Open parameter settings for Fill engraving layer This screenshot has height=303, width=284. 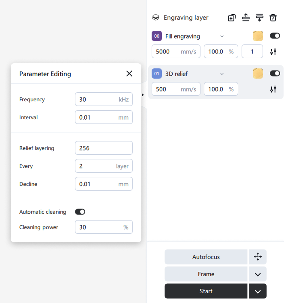[x=273, y=52]
